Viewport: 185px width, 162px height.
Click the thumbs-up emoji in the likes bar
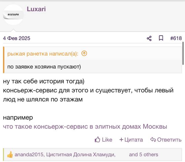click(x=10, y=154)
